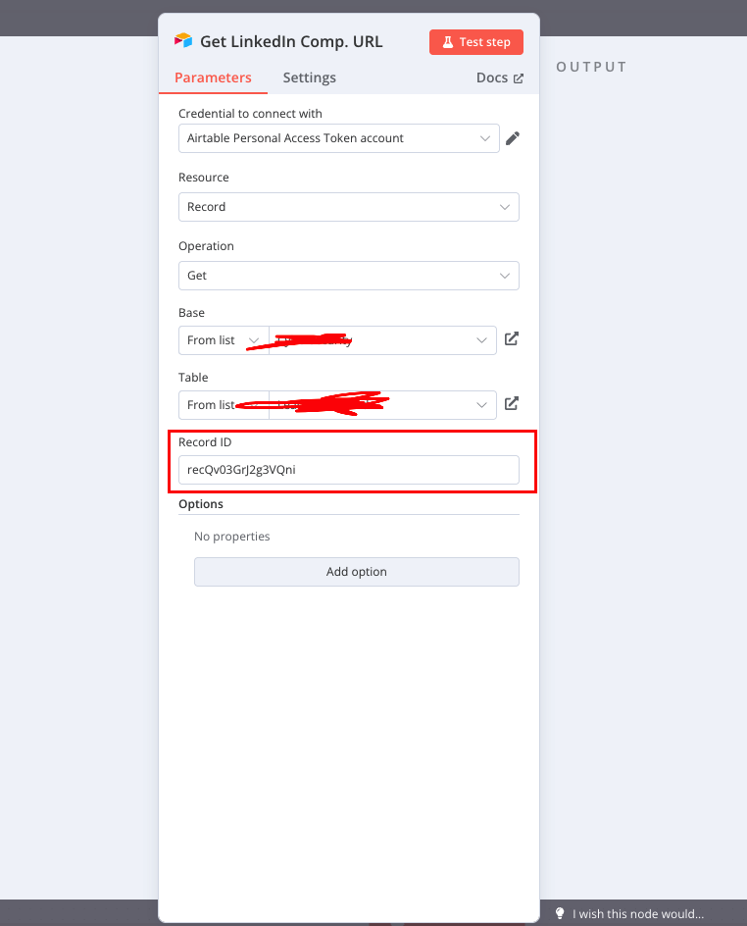Click the Add option button
Viewport: 747px width, 926px height.
click(x=356, y=572)
